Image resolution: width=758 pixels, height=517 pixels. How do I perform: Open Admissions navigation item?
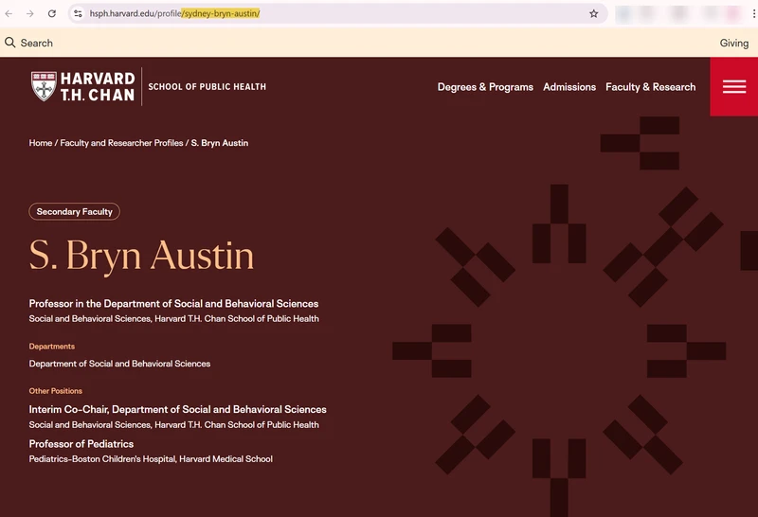pos(569,87)
